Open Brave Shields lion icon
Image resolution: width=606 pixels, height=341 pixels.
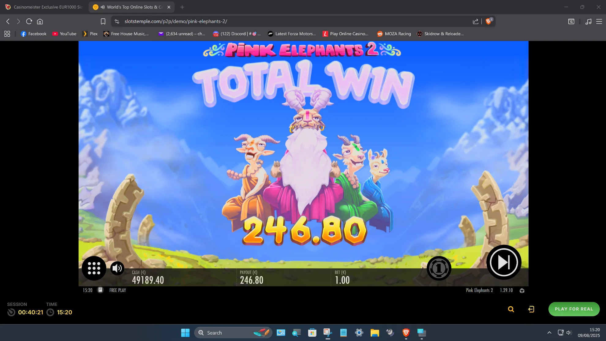489,21
